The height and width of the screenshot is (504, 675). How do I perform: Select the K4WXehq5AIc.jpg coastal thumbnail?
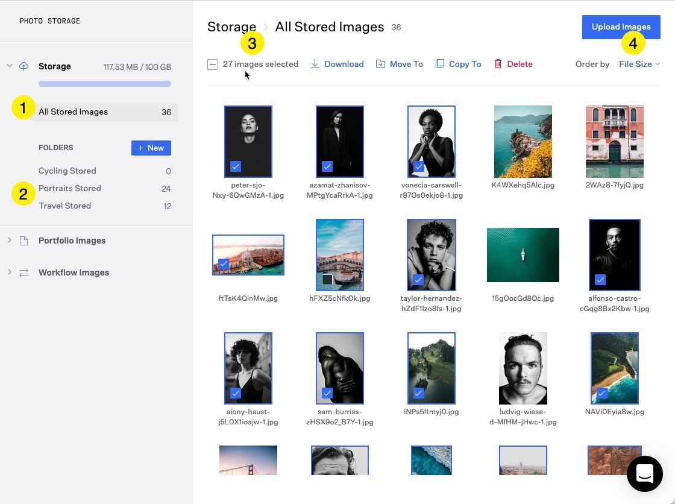[x=523, y=141]
